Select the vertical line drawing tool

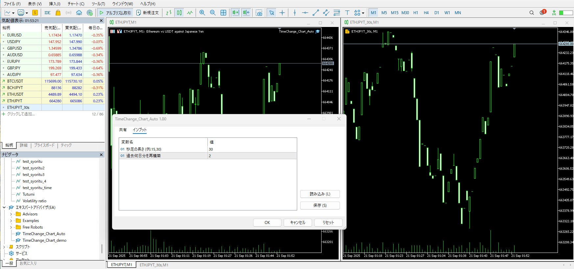click(295, 13)
